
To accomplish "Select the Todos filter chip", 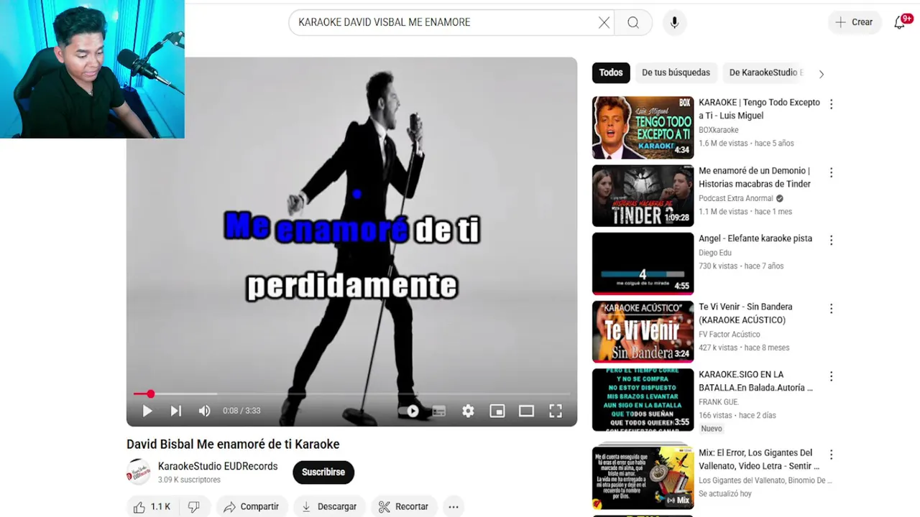I will (611, 73).
